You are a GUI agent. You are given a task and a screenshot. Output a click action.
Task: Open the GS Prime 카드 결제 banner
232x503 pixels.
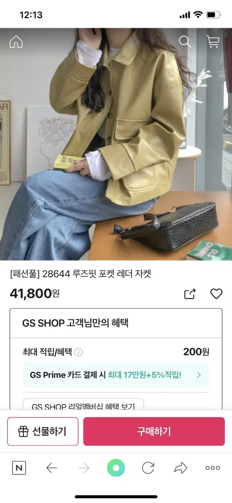click(116, 375)
